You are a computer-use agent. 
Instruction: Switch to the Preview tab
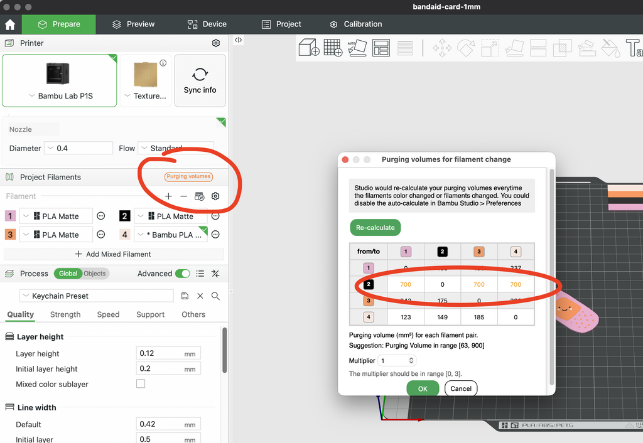pyautogui.click(x=134, y=24)
